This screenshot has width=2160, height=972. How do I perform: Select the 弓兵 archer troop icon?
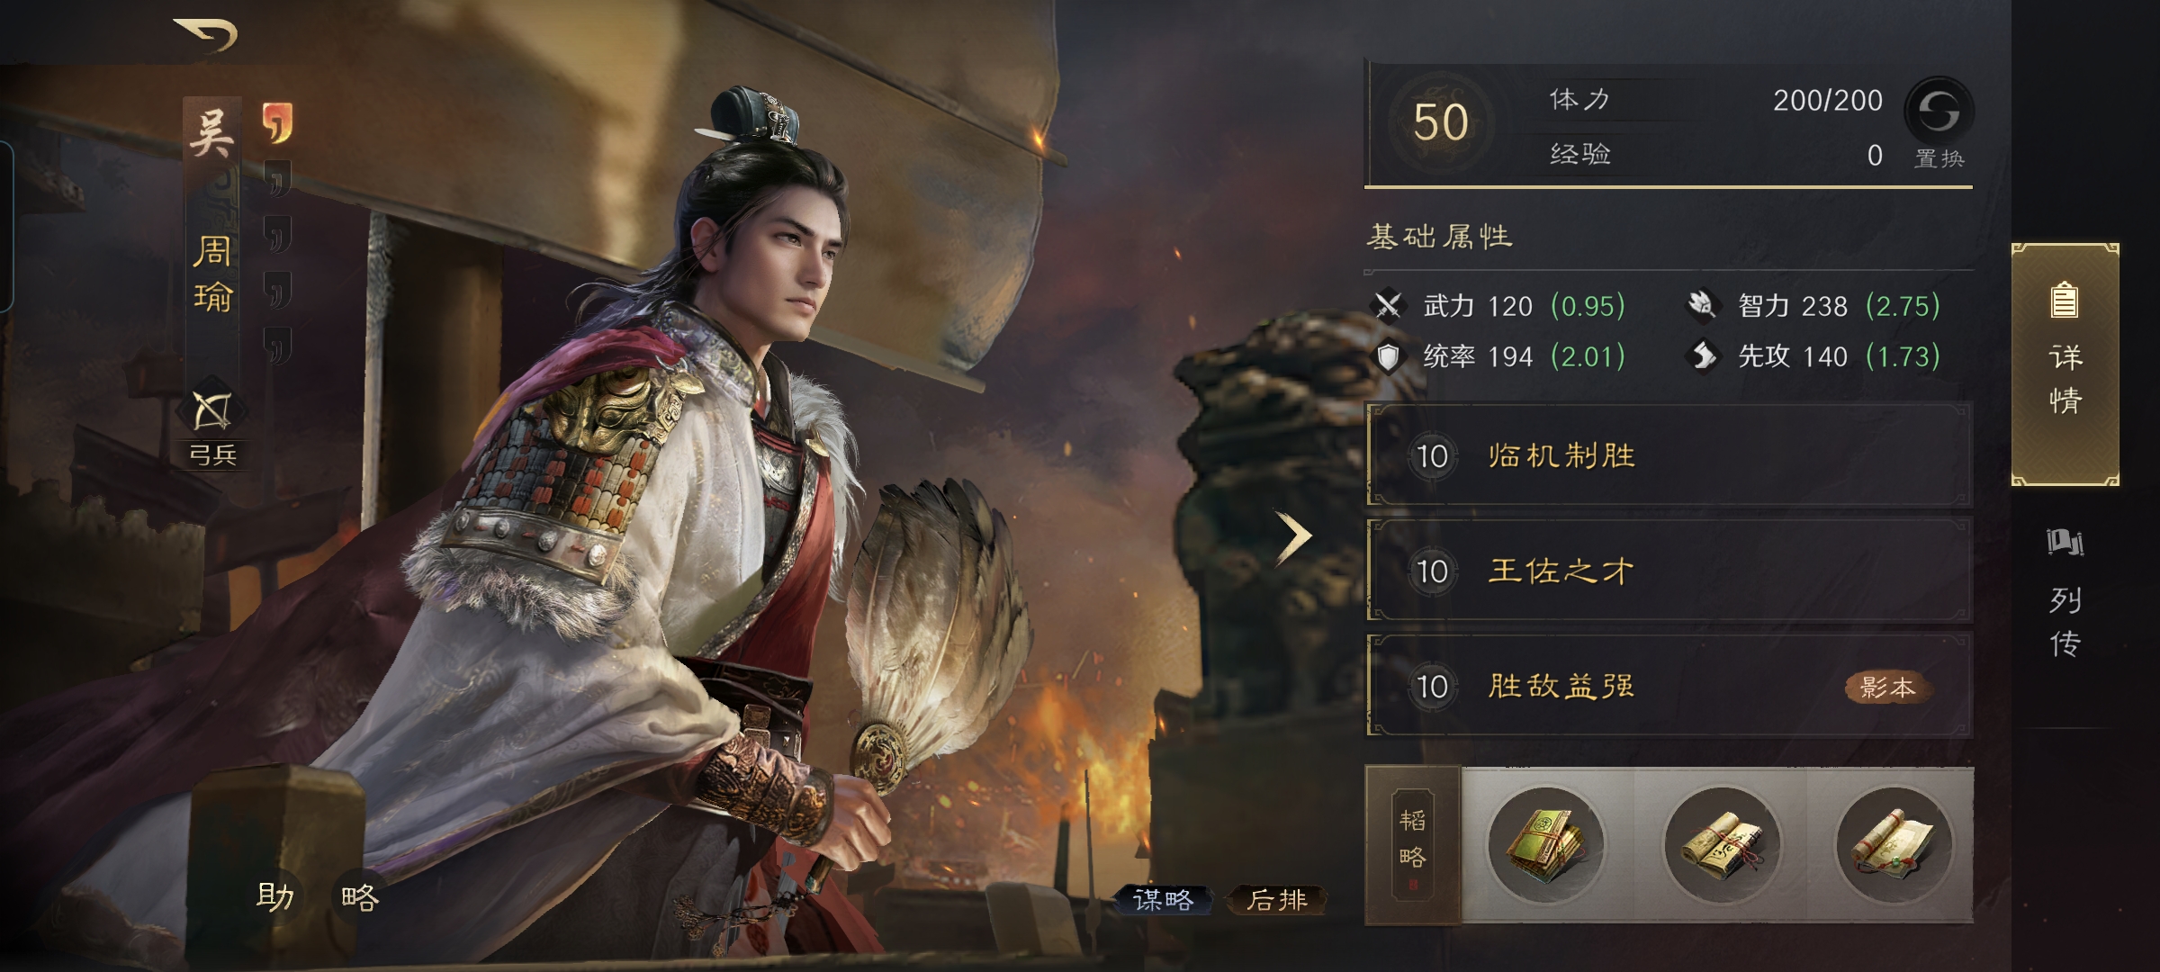(213, 412)
